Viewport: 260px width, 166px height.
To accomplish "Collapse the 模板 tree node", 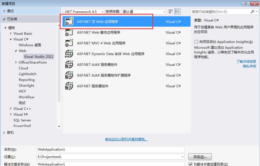I will tap(5, 28).
